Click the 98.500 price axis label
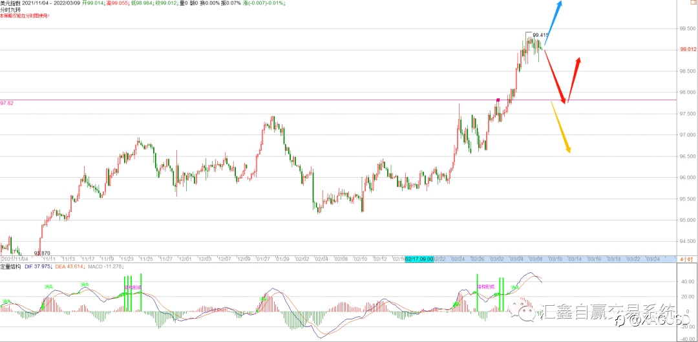 click(x=687, y=71)
